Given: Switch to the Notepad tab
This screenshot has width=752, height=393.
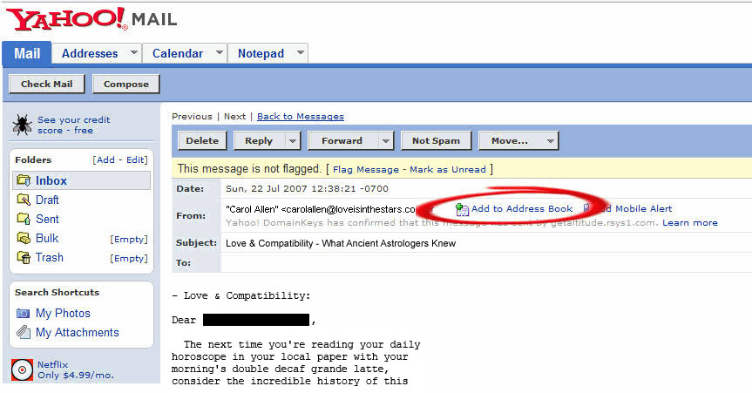Looking at the screenshot, I should pos(261,53).
